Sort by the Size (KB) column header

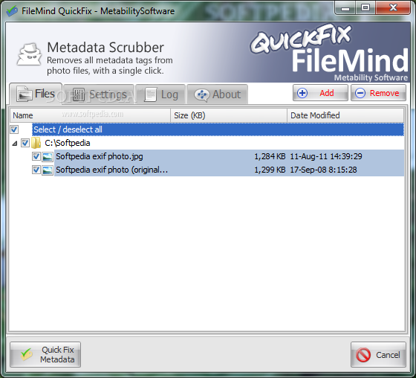[229, 115]
